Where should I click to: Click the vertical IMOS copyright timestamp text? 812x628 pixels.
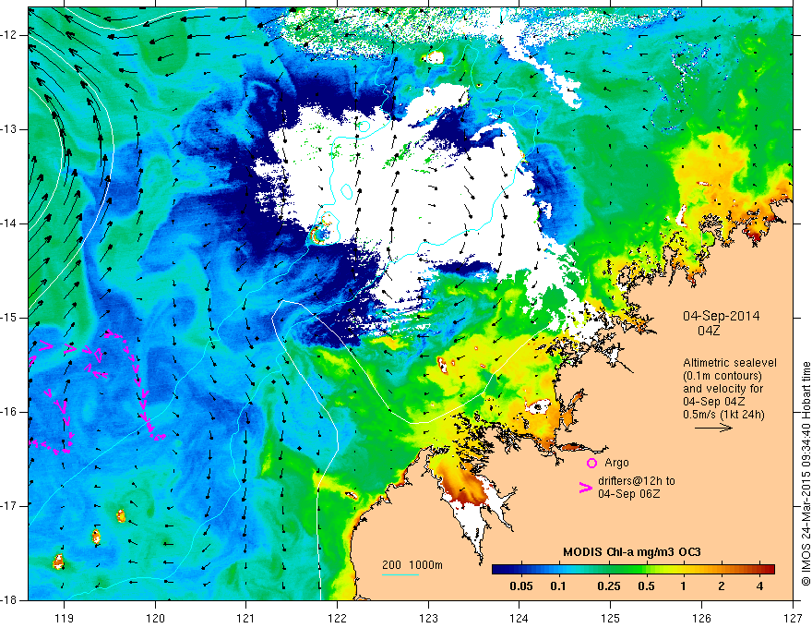coord(806,474)
